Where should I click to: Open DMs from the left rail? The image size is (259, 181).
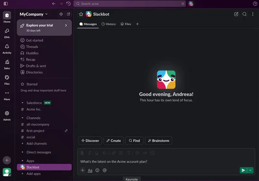pos(7,31)
